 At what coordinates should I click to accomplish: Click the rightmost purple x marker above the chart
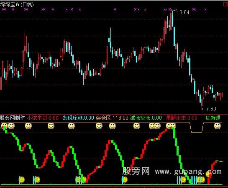tap(205, 10)
